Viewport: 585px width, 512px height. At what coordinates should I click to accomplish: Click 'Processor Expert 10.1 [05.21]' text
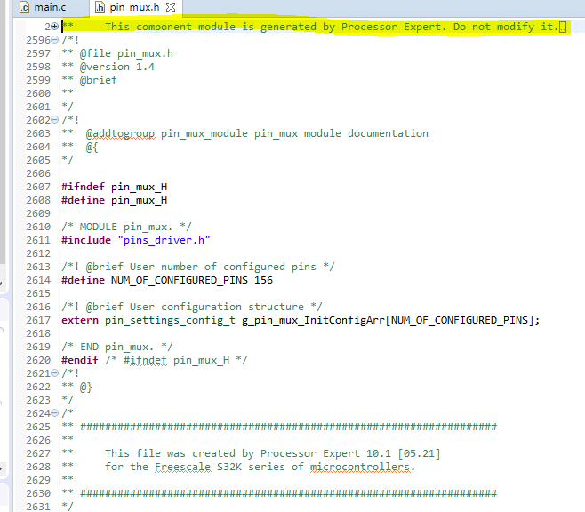[350, 453]
